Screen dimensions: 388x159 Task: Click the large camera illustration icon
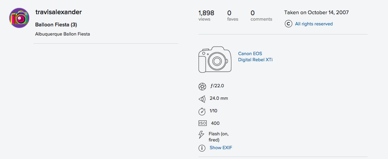(x=215, y=60)
